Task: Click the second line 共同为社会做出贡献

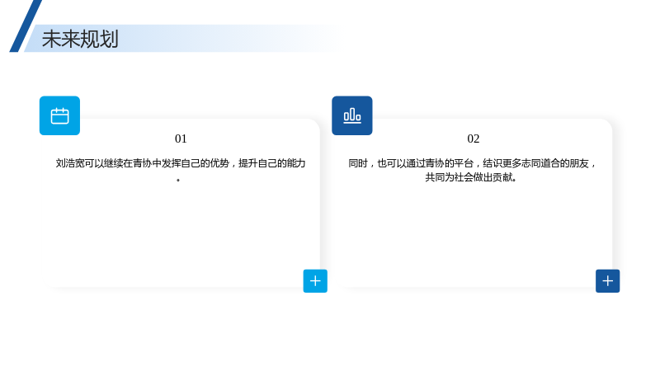Action: point(471,177)
